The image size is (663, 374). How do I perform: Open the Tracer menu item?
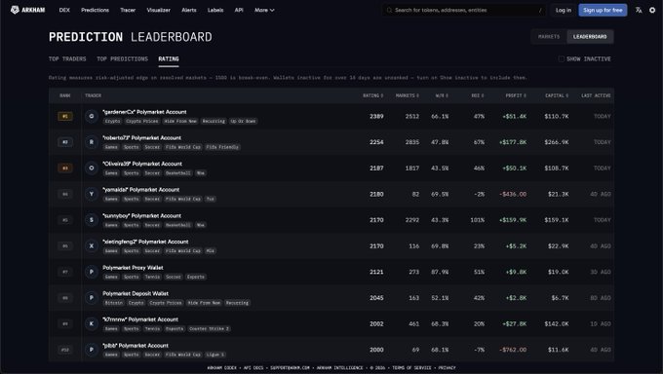click(x=128, y=10)
